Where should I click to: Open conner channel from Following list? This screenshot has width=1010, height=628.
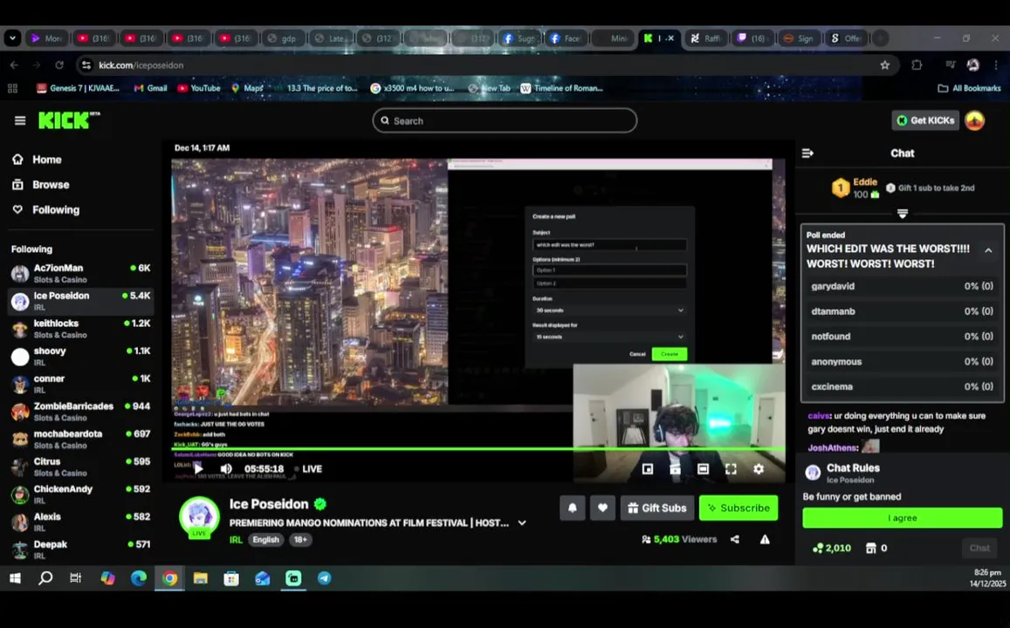[80, 384]
